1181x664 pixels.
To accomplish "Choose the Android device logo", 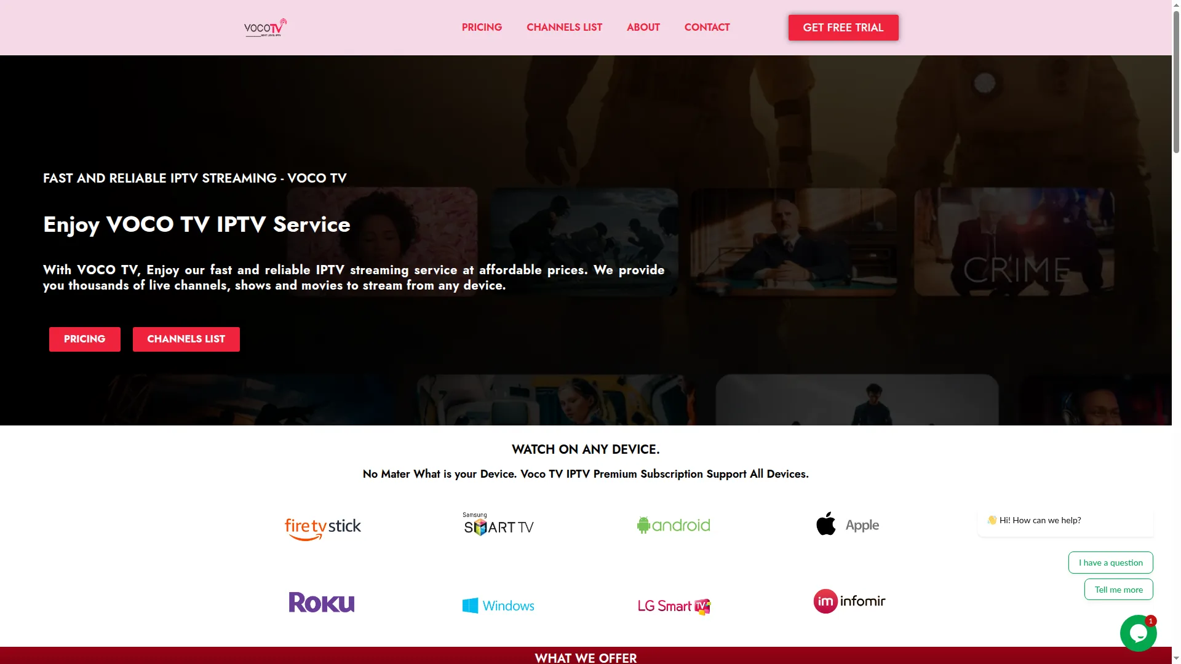I will click(674, 525).
